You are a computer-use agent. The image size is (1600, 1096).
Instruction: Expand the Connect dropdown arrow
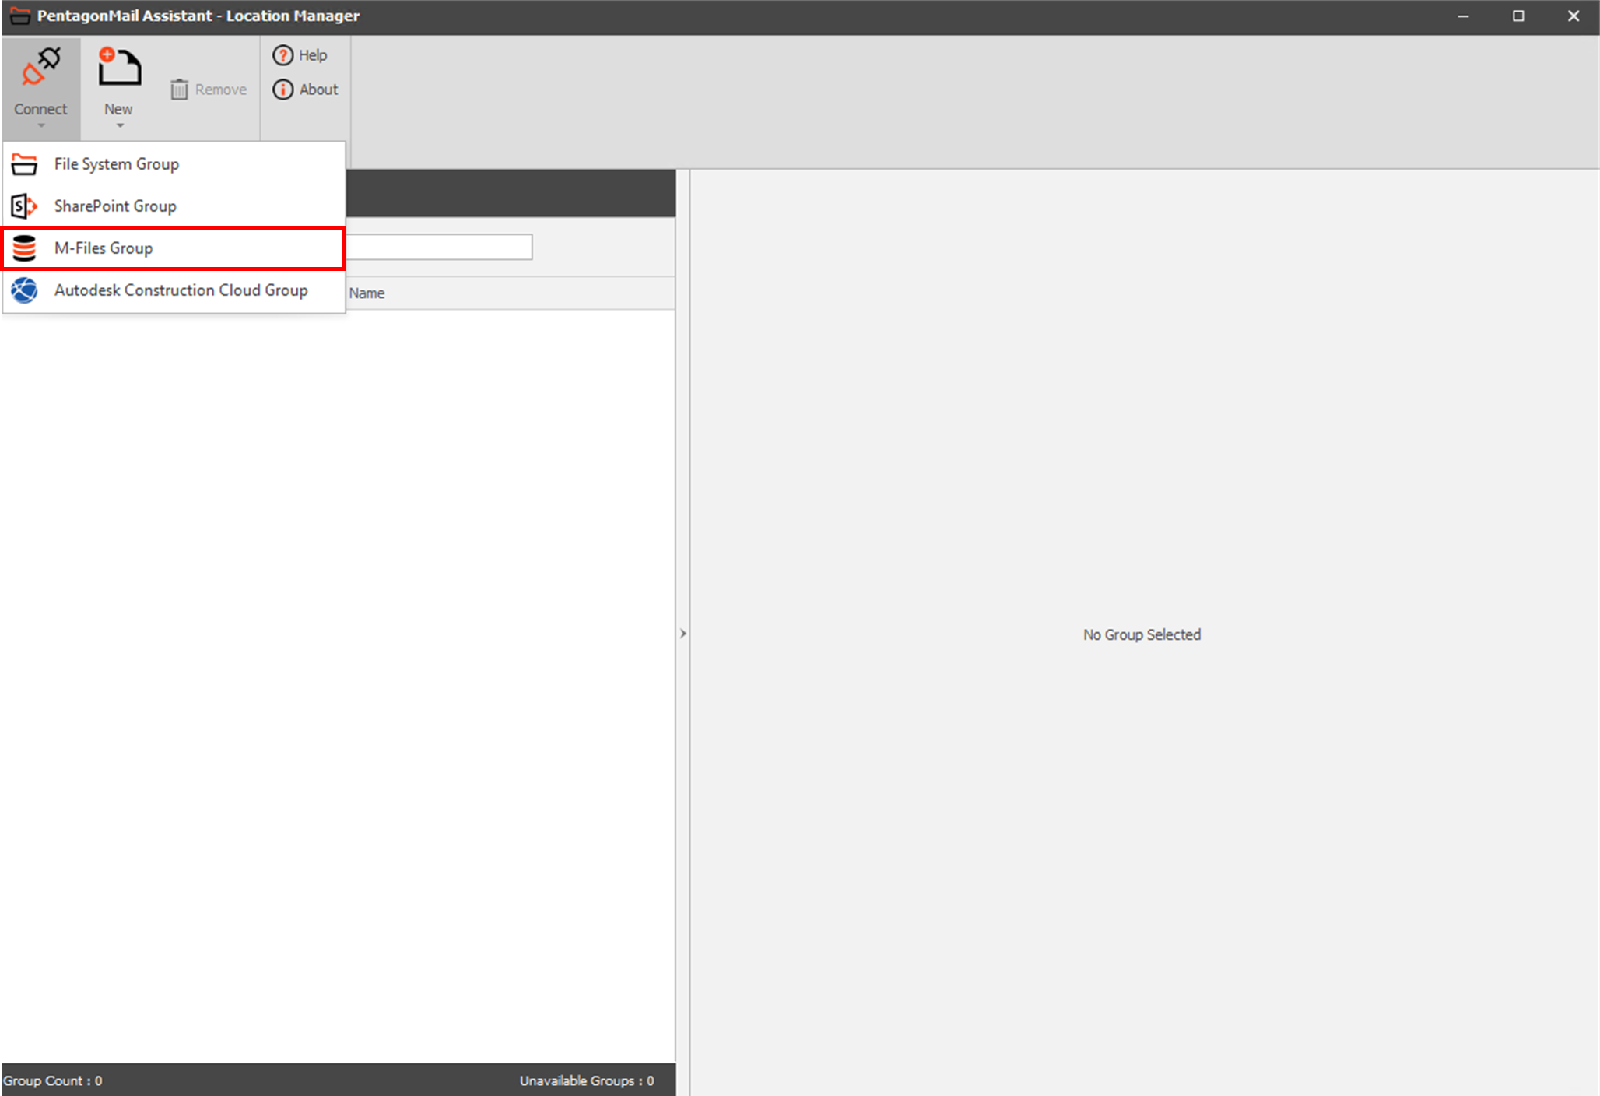[40, 125]
